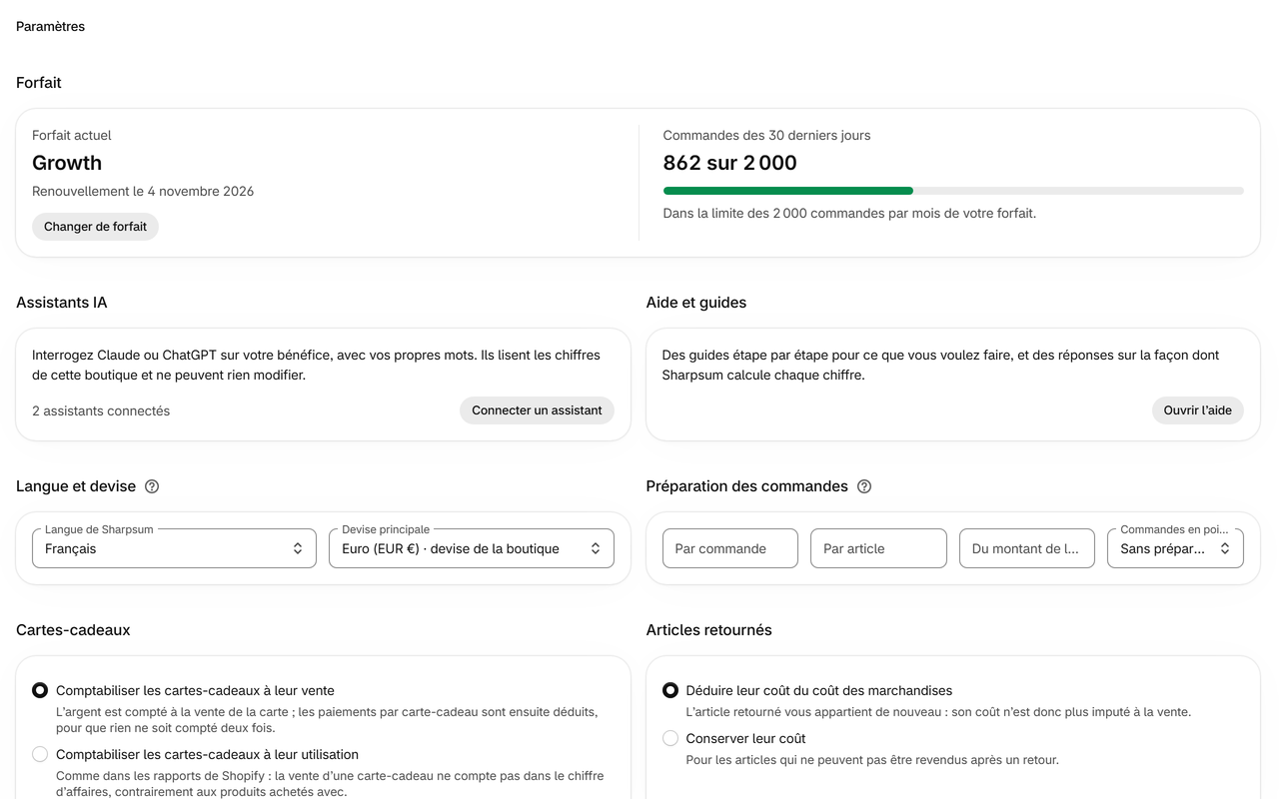Click the Growth plan name
This screenshot has width=1279, height=799.
(67, 163)
